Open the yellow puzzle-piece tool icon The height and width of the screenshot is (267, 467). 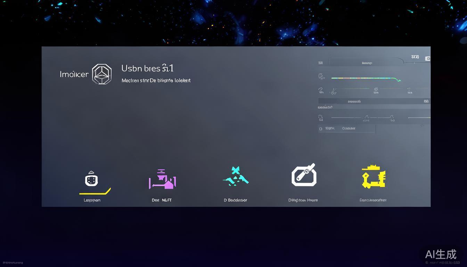pyautogui.click(x=373, y=176)
